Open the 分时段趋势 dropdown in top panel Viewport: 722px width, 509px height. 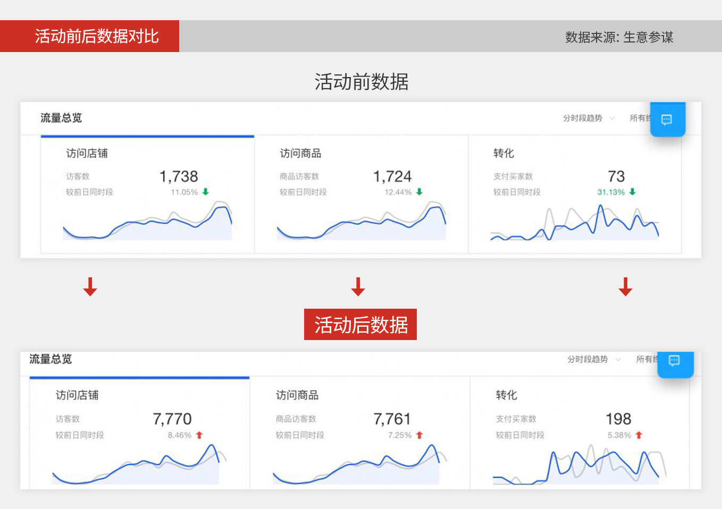pos(582,118)
